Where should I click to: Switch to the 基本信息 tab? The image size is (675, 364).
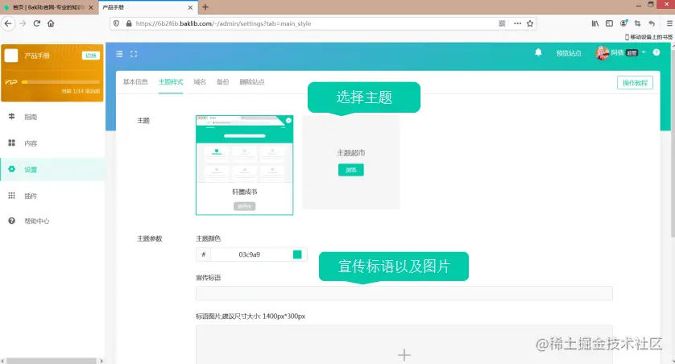tap(135, 82)
